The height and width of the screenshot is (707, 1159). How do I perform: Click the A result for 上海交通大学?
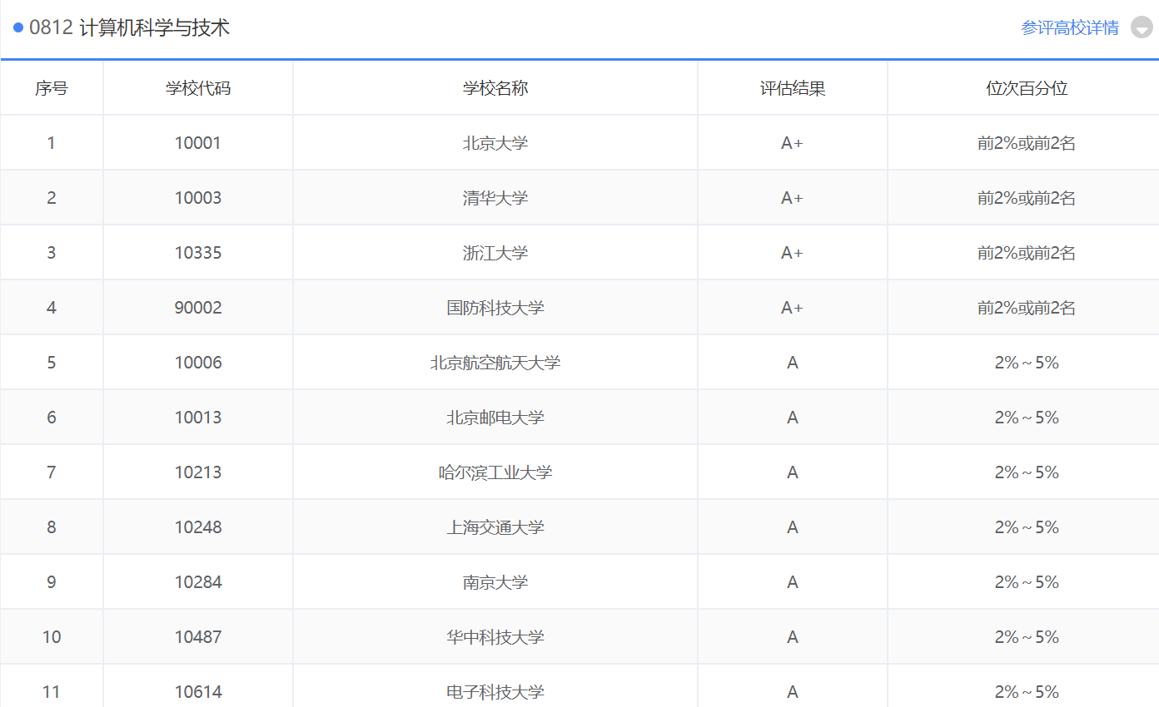coord(793,527)
